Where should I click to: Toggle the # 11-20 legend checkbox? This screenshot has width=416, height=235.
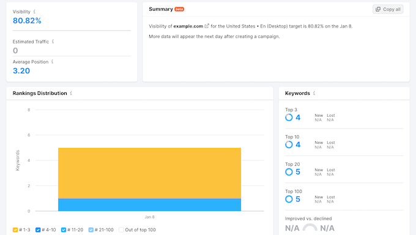(64, 230)
